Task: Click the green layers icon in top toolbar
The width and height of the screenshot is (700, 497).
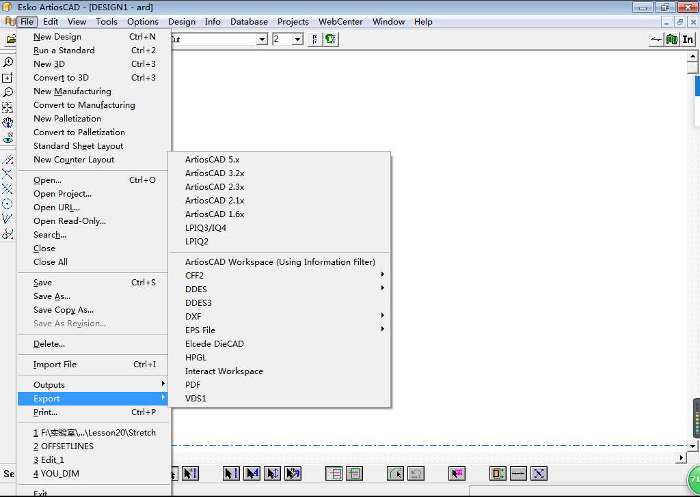Action: [x=331, y=40]
